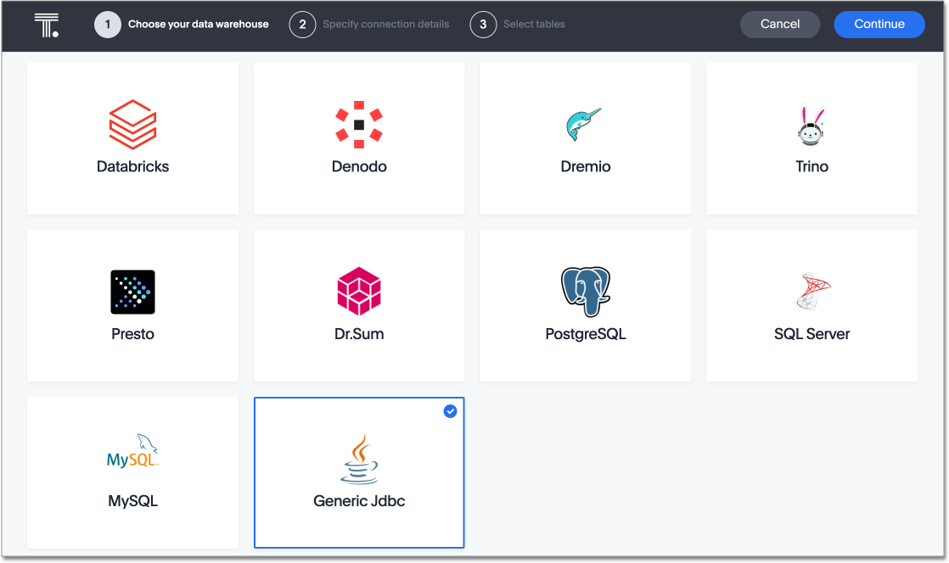Select the PostgreSQL elephant logo

pyautogui.click(x=585, y=291)
